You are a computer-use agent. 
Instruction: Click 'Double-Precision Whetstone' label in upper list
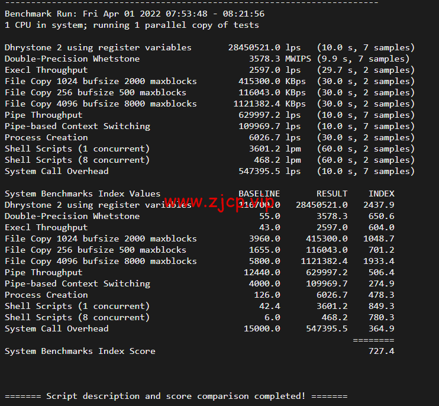72,59
